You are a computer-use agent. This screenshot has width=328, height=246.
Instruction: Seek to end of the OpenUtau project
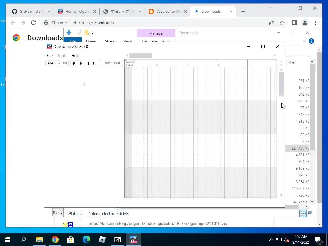(94, 63)
